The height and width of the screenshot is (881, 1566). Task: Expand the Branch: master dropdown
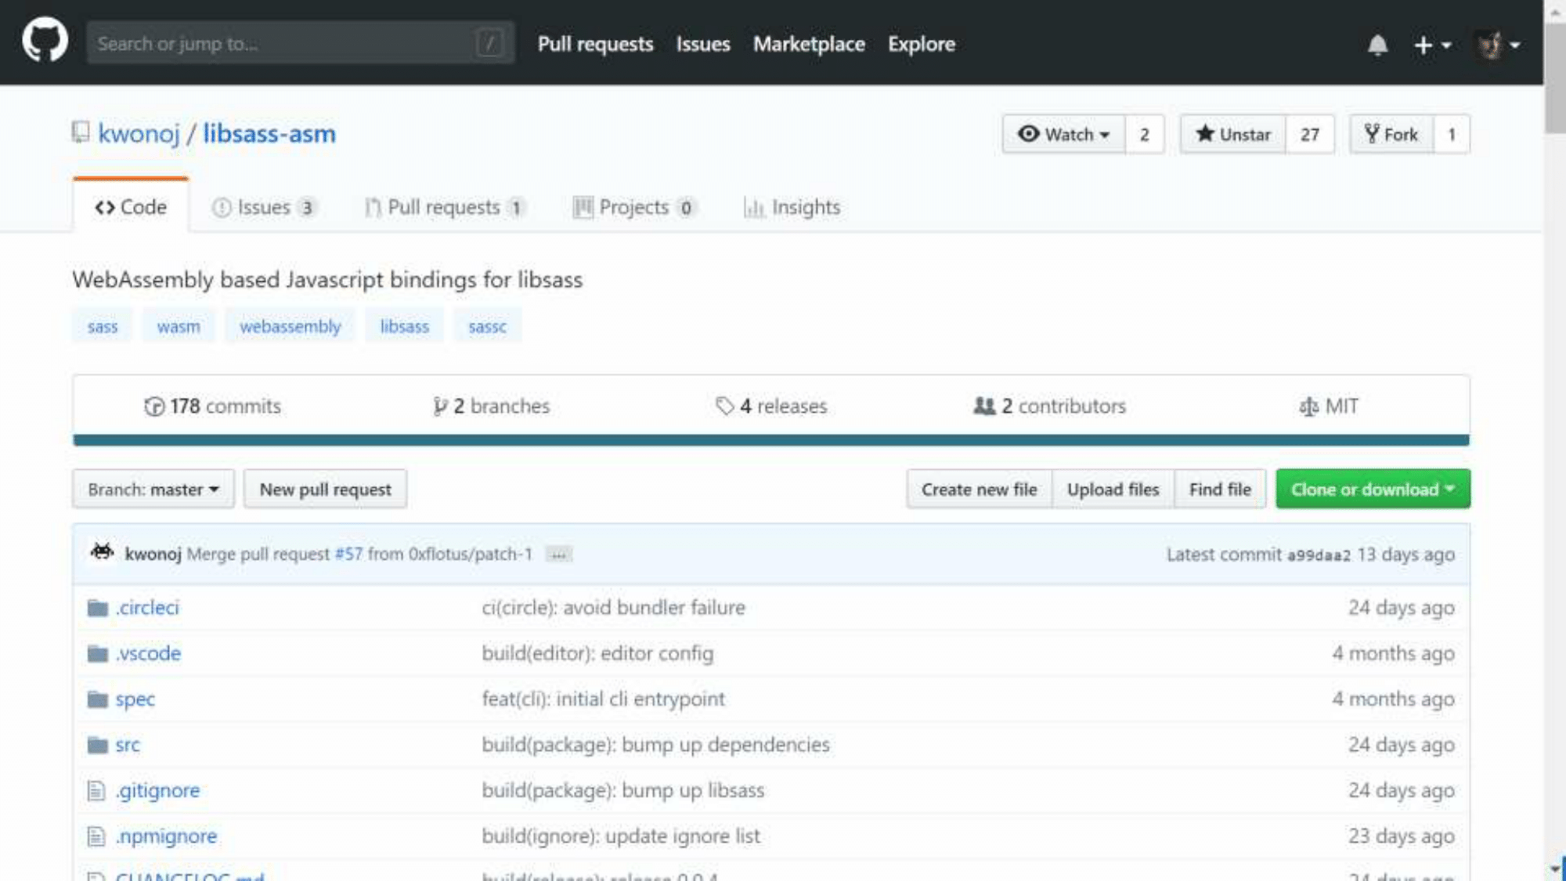tap(153, 489)
